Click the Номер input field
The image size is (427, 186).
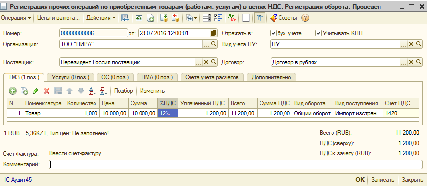pyautogui.click(x=94, y=33)
